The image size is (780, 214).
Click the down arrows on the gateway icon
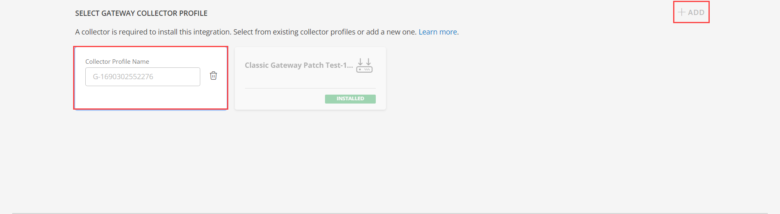pos(364,61)
